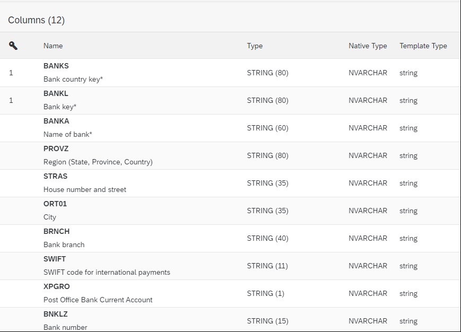
Task: Select the BNKLZ column name
Action: click(56, 314)
